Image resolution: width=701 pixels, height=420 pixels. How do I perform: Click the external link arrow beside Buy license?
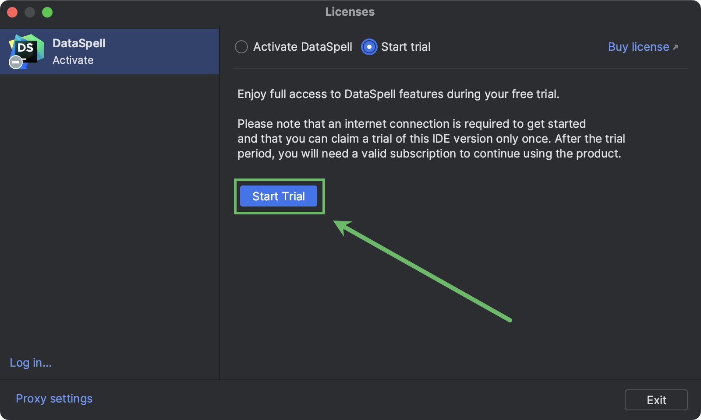pos(676,46)
